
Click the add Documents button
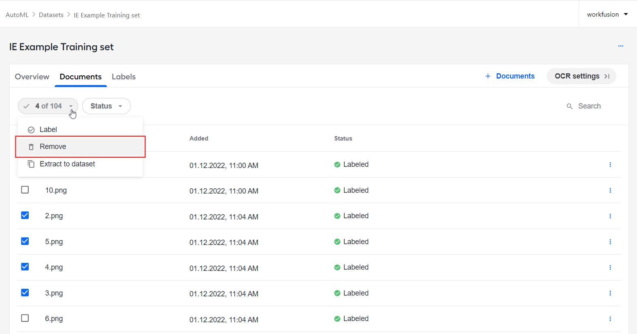(510, 76)
